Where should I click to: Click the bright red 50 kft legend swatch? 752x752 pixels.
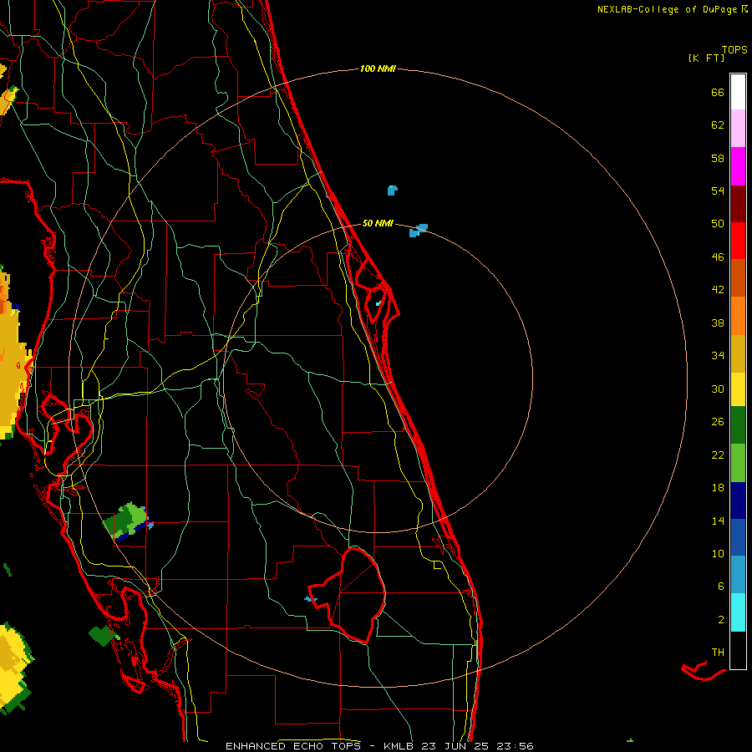coord(738,241)
